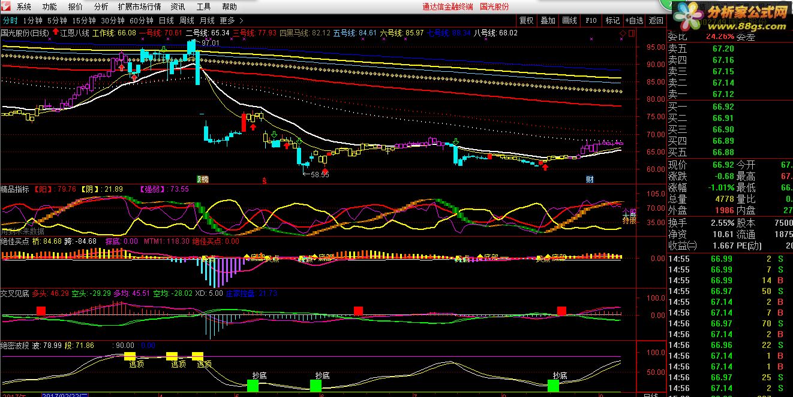The width and height of the screenshot is (793, 397).
Task: Select the 1分钟 period tab
Action: [32, 20]
